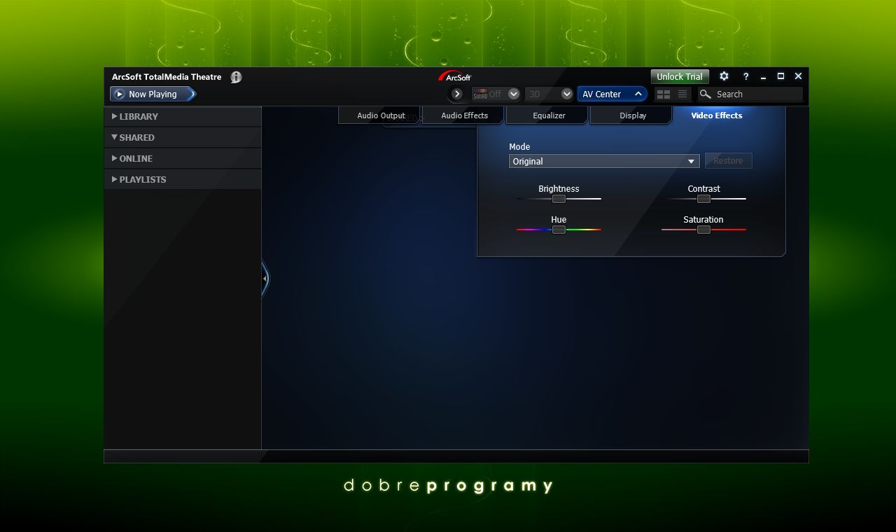Expand the LIBRARY section

(x=183, y=116)
